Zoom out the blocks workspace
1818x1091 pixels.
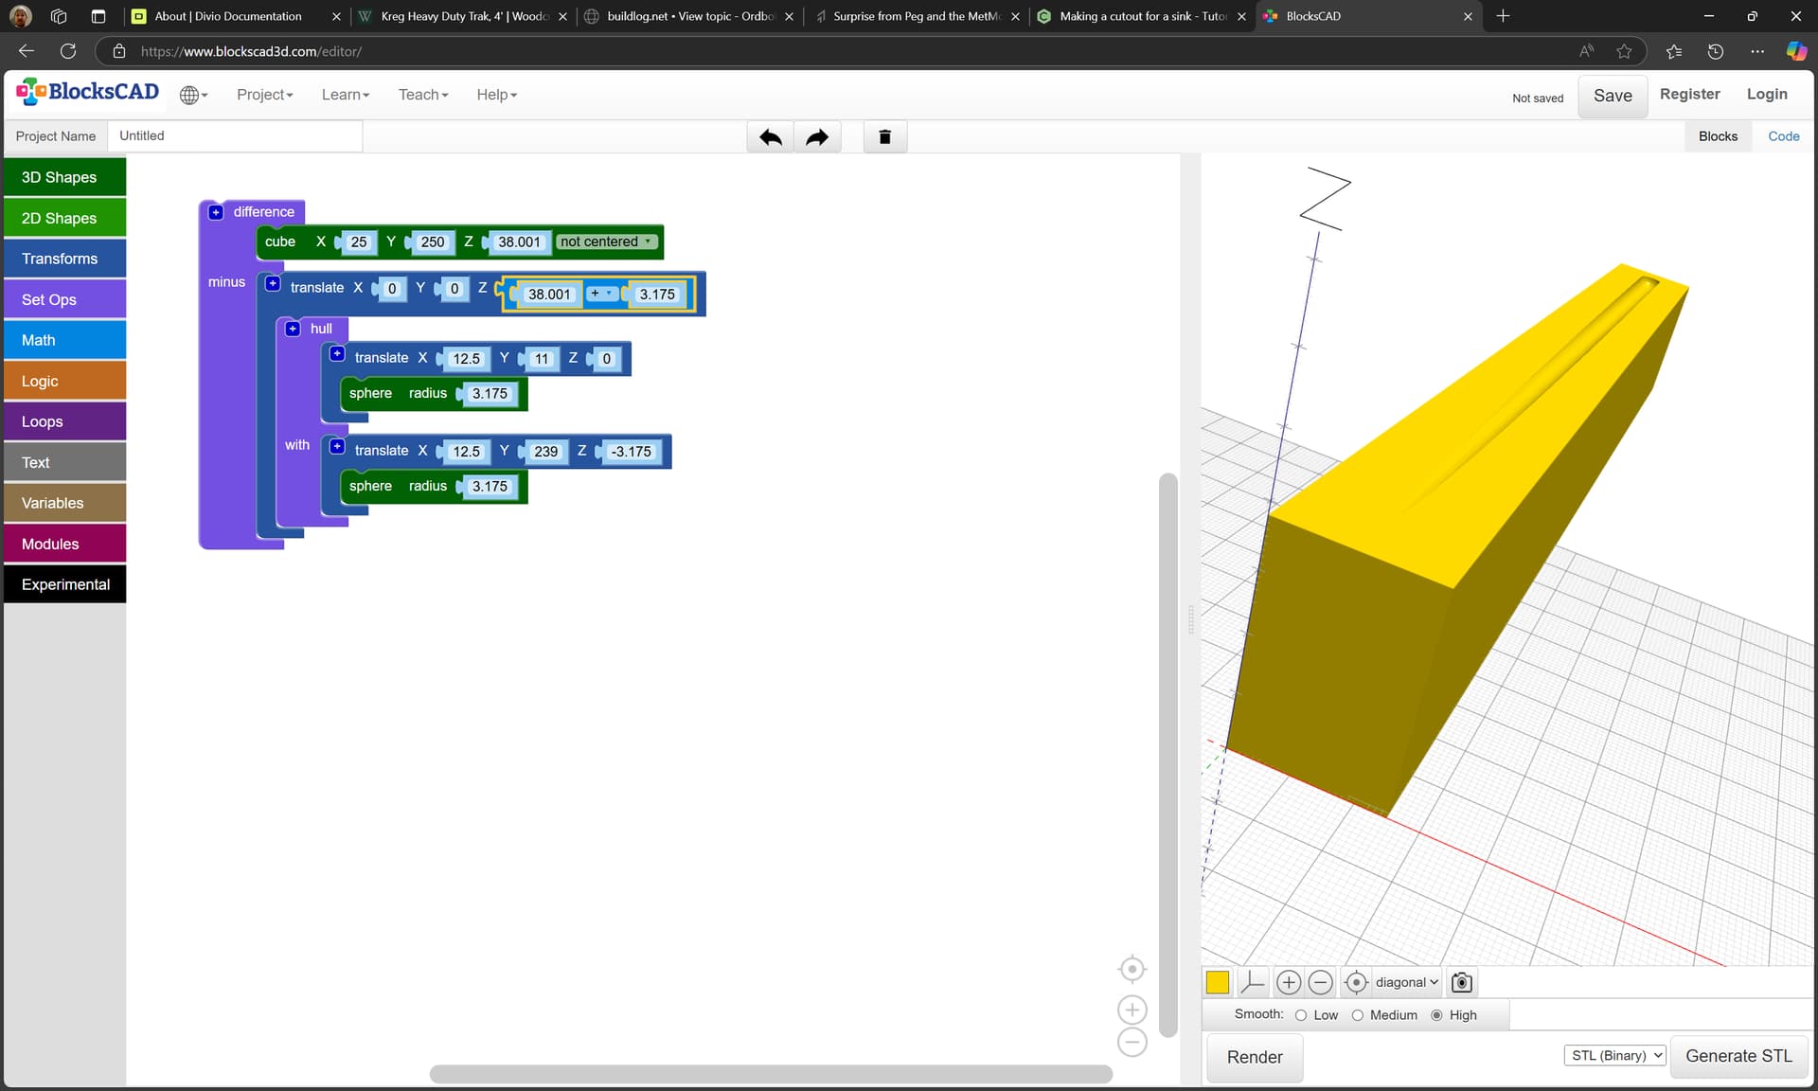[1132, 1042]
